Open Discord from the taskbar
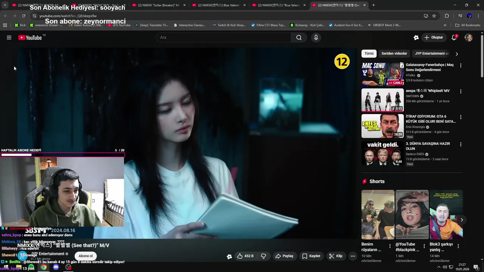The width and height of the screenshot is (484, 272). coord(56,267)
